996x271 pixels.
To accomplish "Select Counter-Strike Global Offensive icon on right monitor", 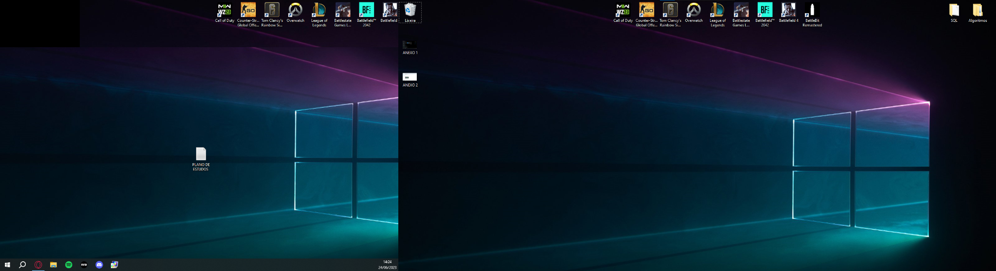I will pos(646,15).
